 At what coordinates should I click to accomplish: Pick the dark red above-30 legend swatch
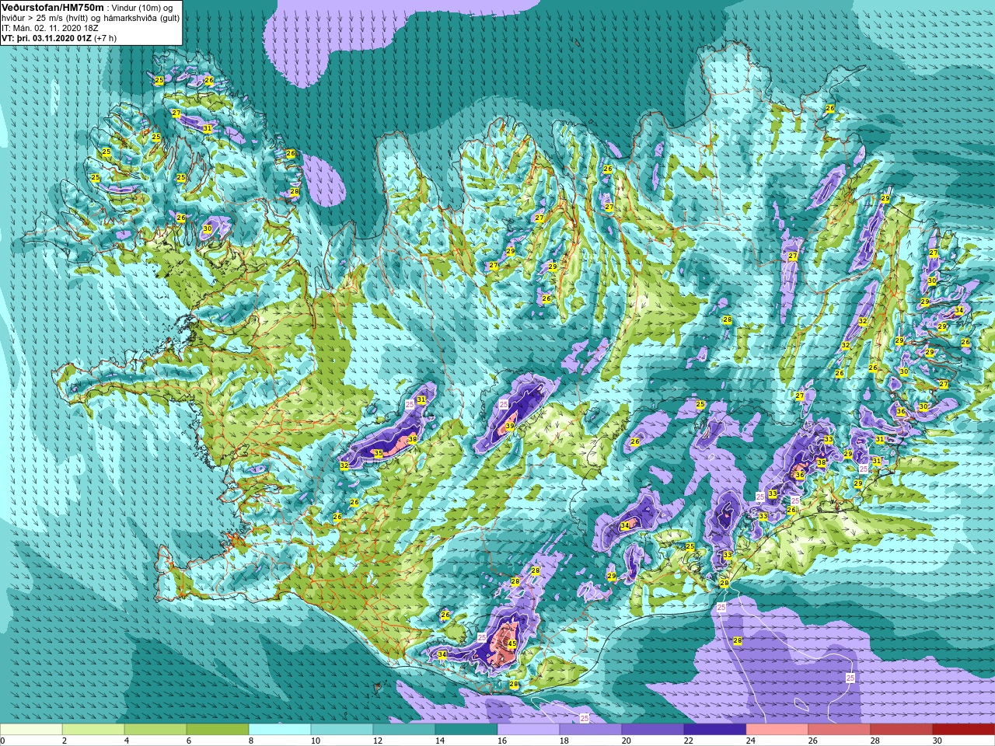point(964,730)
